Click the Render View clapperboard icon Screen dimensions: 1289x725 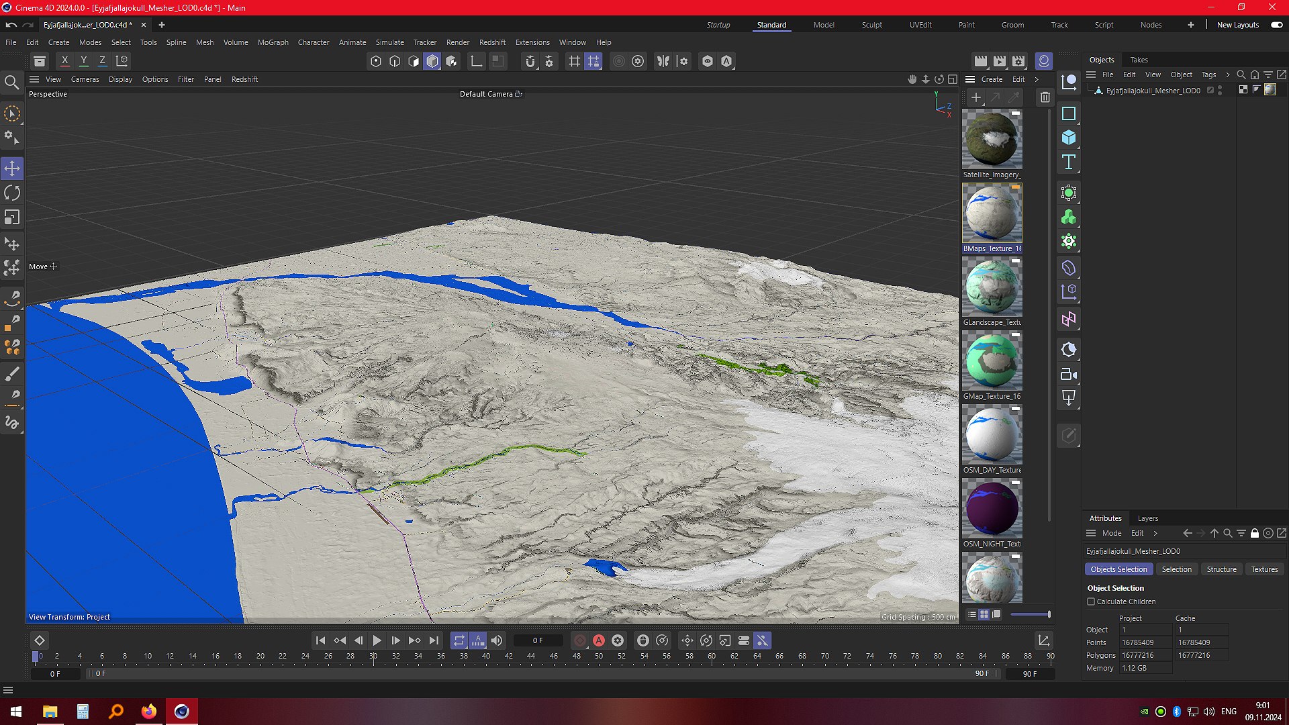pos(981,61)
